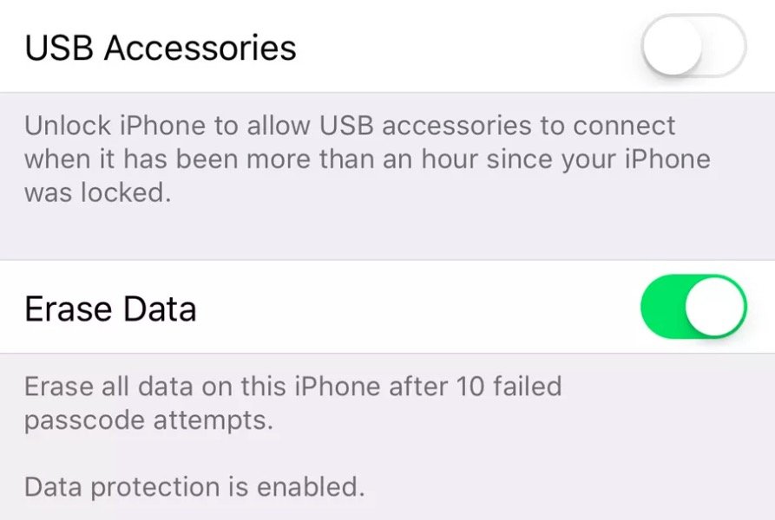
Task: Tap the 'was locked.' text
Action: (98, 192)
